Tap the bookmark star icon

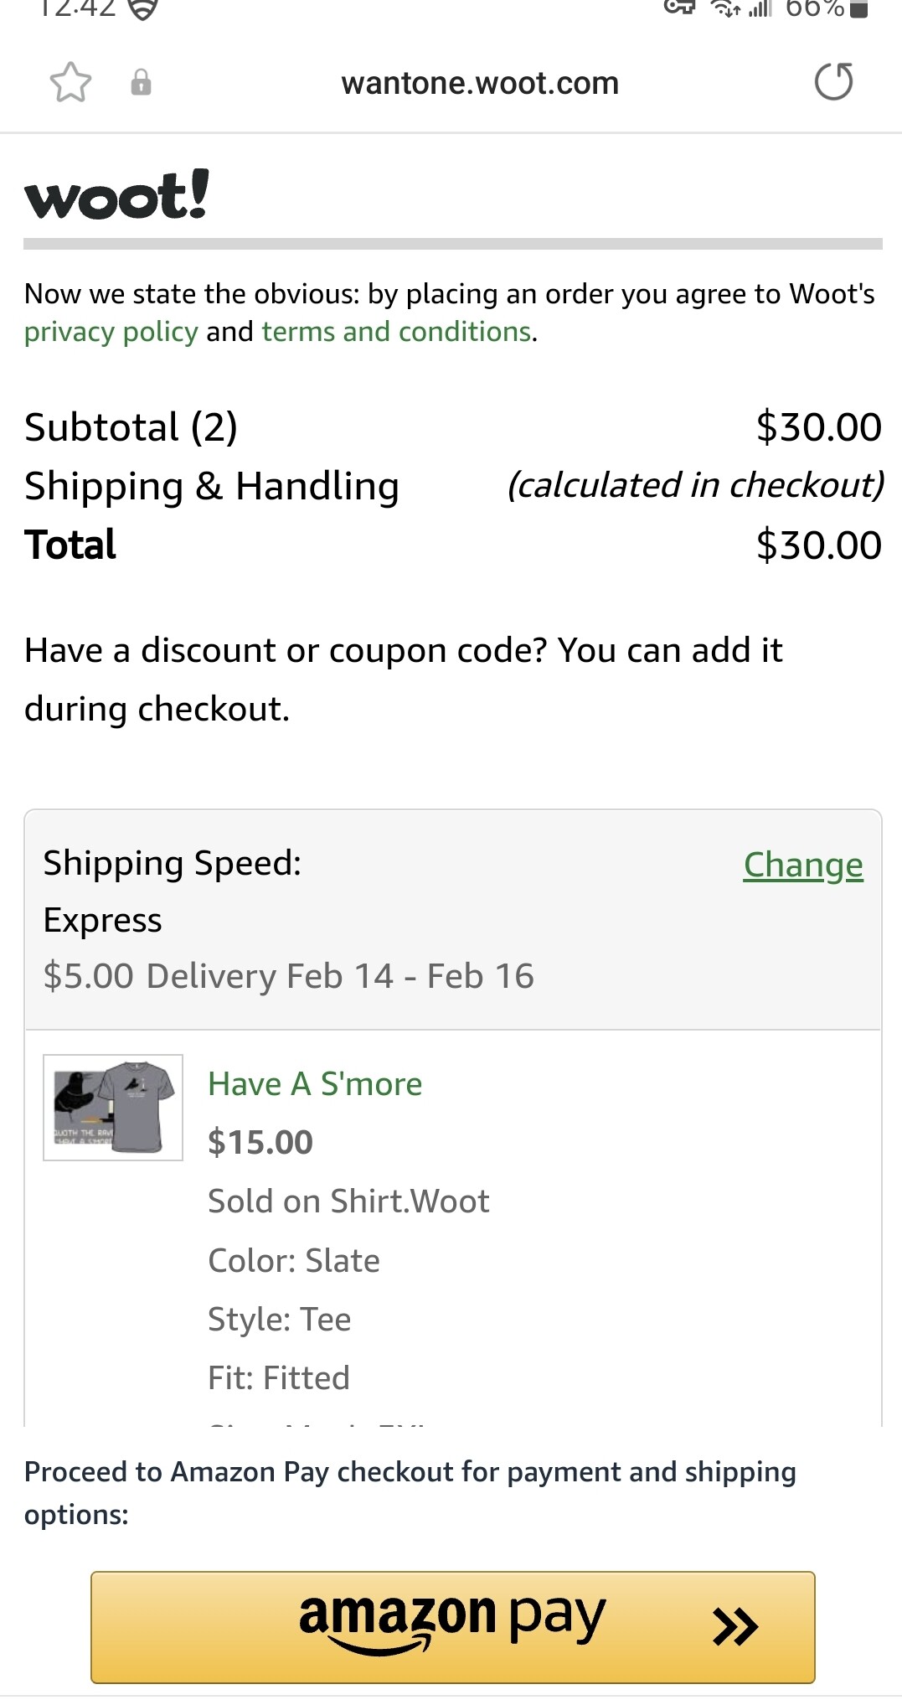point(70,83)
